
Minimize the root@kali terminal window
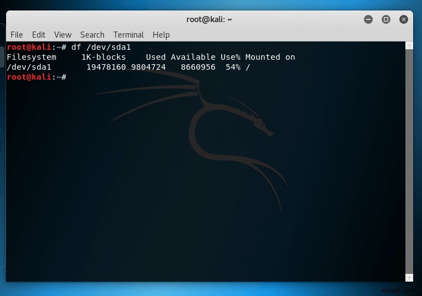pos(368,19)
